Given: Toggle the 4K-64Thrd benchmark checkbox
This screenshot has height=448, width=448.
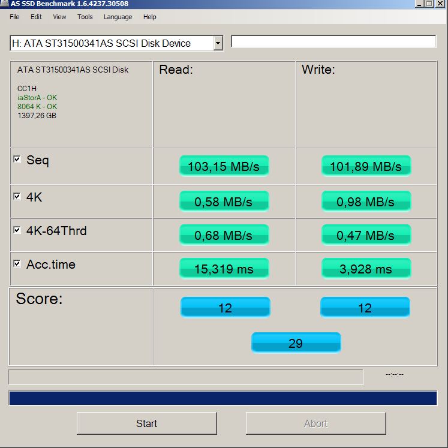Looking at the screenshot, I should point(17,230).
